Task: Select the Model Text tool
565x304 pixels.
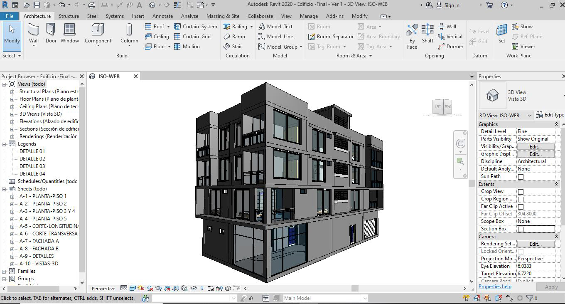Action: 275,27
